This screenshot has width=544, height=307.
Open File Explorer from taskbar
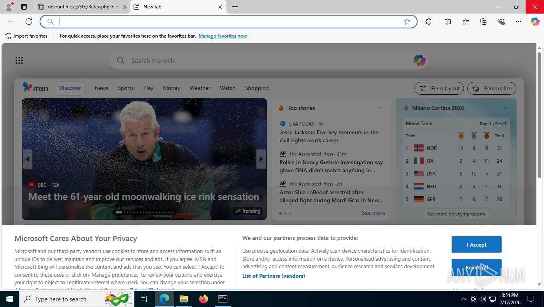[x=184, y=299]
